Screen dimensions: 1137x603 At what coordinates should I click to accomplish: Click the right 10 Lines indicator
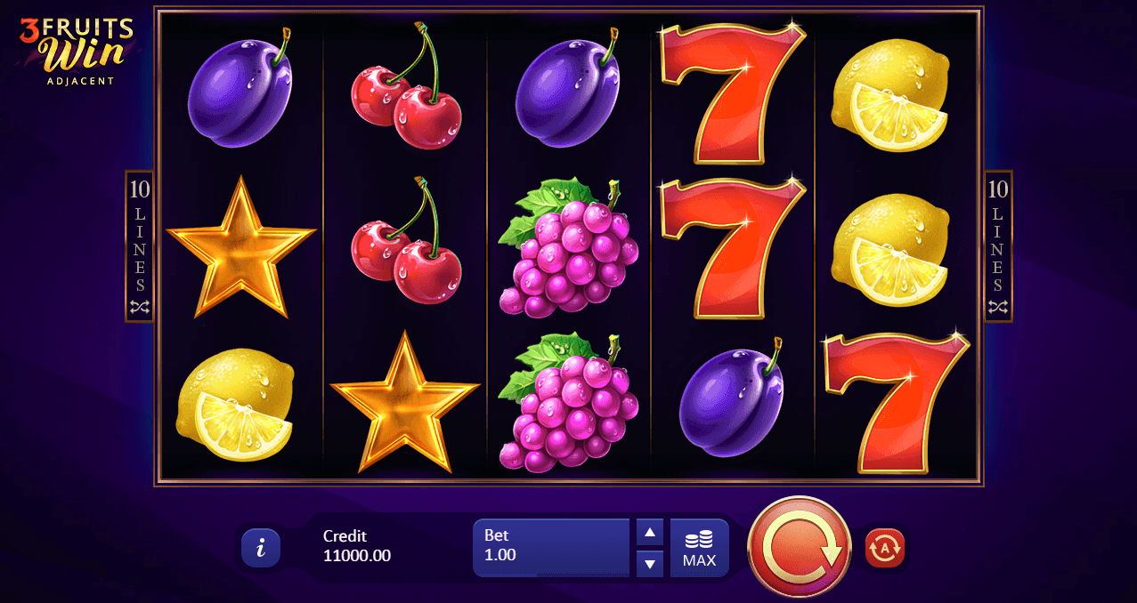click(998, 245)
